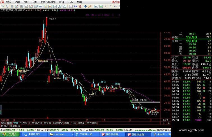
Task: Open the 工具 menu
Action: click(x=70, y=2)
